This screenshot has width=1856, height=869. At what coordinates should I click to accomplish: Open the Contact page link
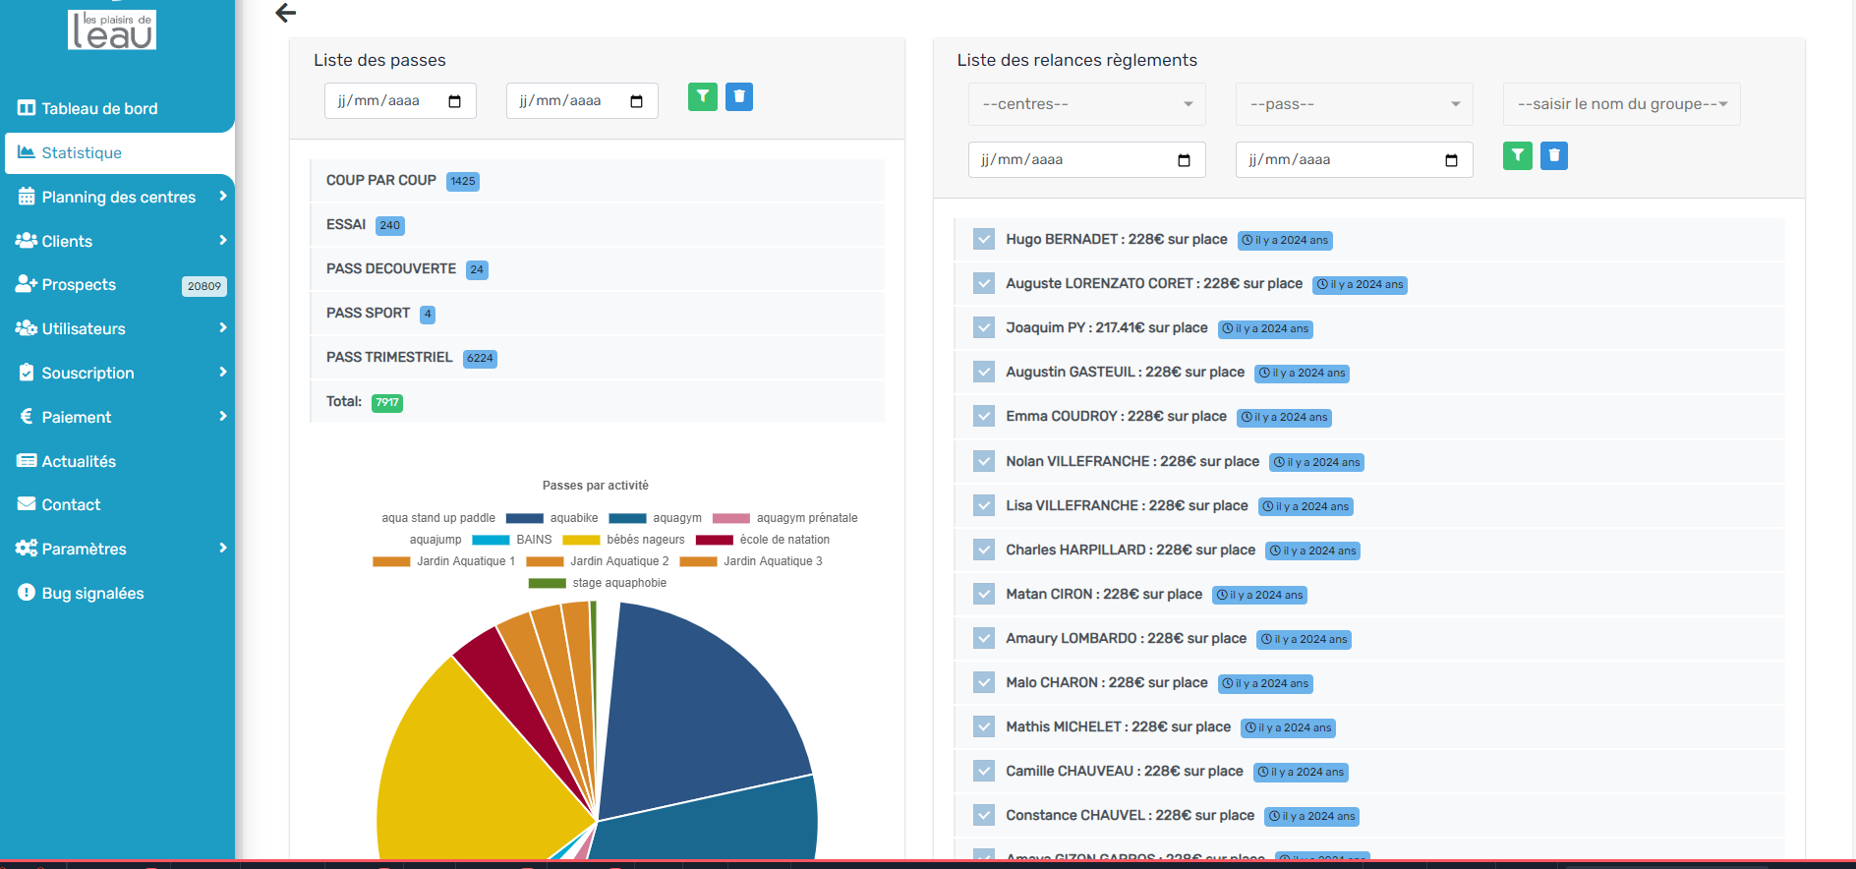point(71,504)
